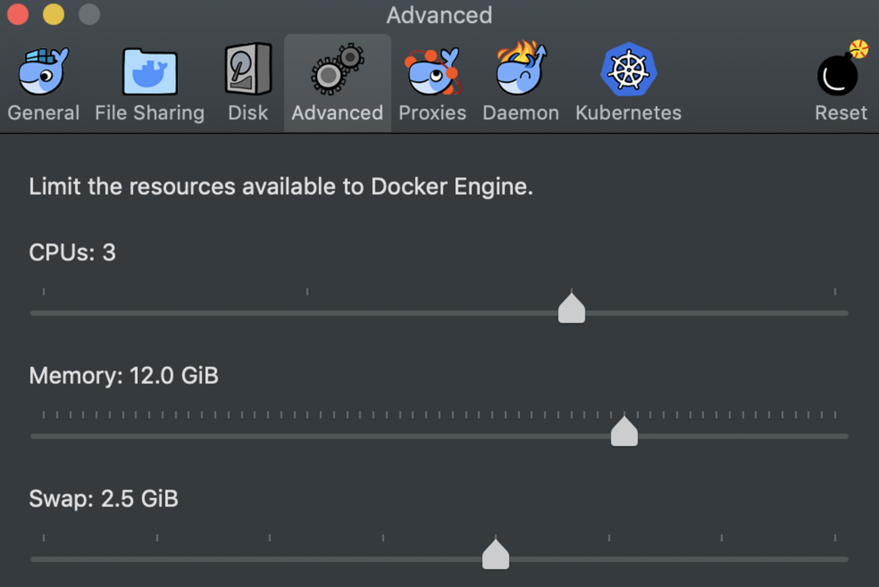
Task: Select the Daemon flaming whale icon
Action: (x=521, y=70)
